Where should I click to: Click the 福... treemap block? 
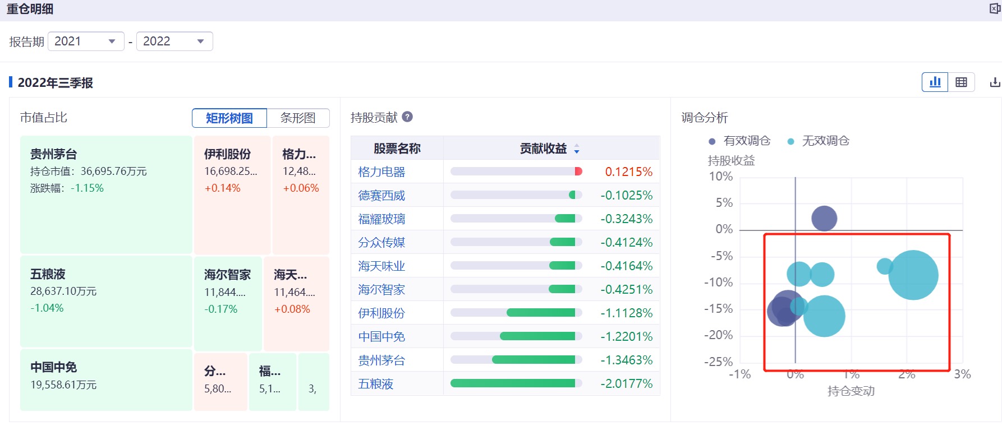point(273,382)
